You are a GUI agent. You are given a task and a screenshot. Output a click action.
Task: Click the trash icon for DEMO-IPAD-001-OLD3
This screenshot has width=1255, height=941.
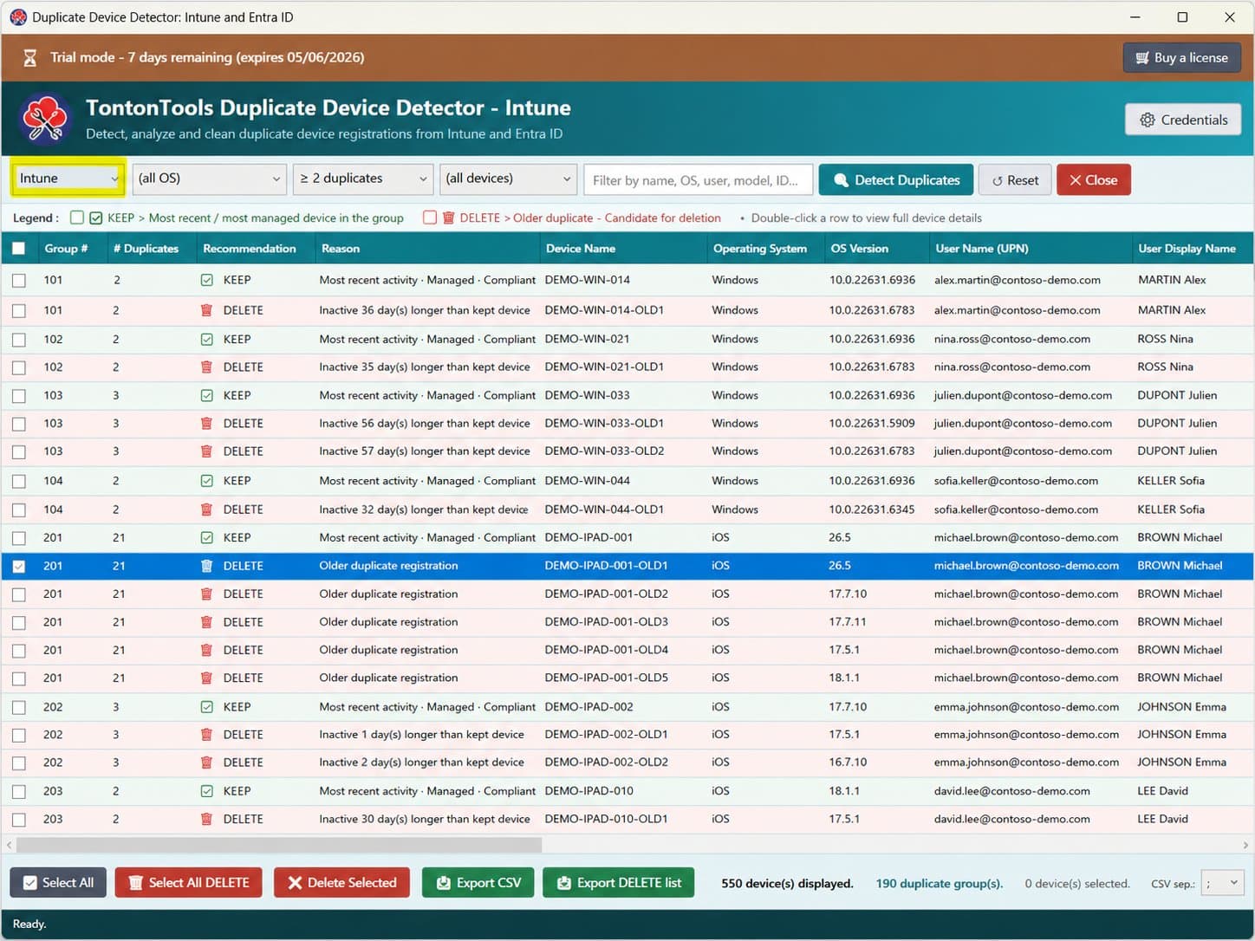pos(206,622)
